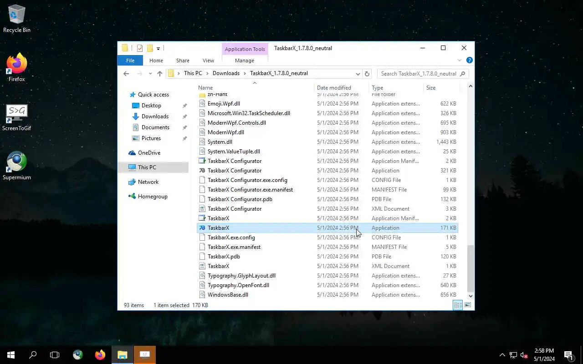Open the address bar history dropdown
Image resolution: width=583 pixels, height=364 pixels.
tap(358, 73)
